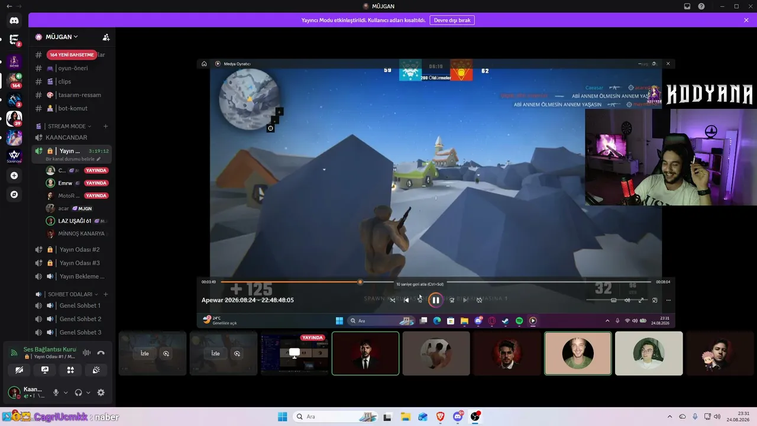Screen dimensions: 757x426
Task: Select the server icon with the 164 badge
Action: 14,80
